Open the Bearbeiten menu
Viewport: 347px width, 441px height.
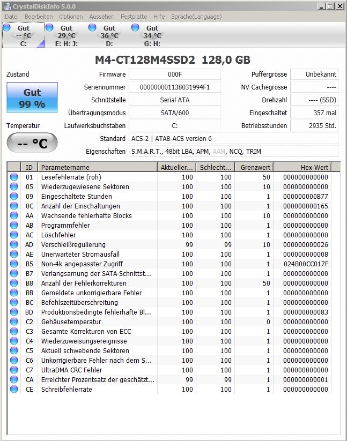39,17
